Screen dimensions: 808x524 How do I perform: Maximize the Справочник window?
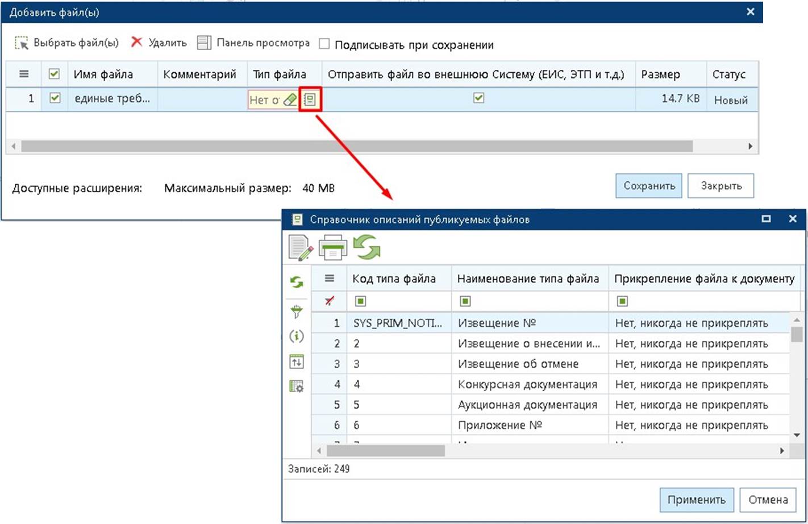point(766,219)
